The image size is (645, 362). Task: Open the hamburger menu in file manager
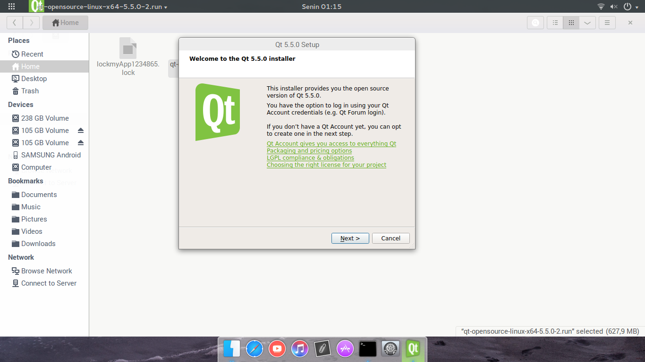click(x=607, y=23)
